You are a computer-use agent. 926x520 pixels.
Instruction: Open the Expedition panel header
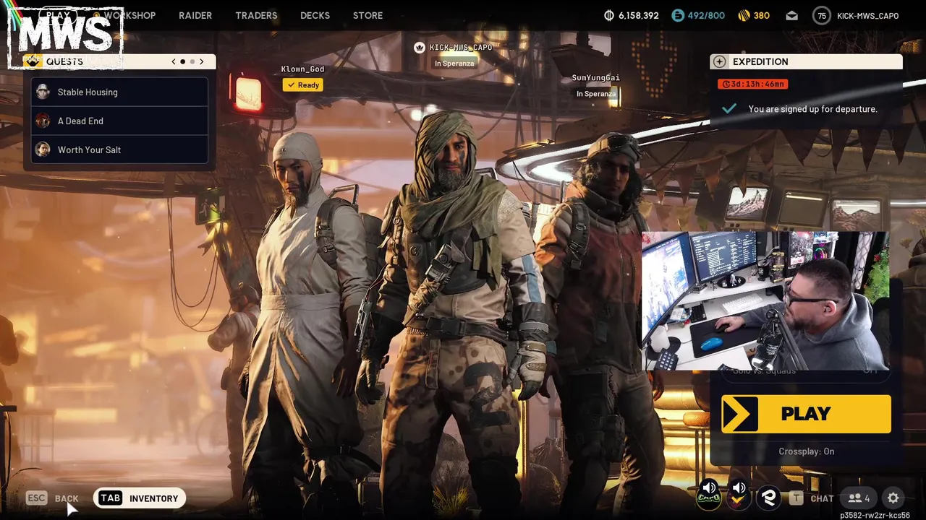(x=806, y=62)
